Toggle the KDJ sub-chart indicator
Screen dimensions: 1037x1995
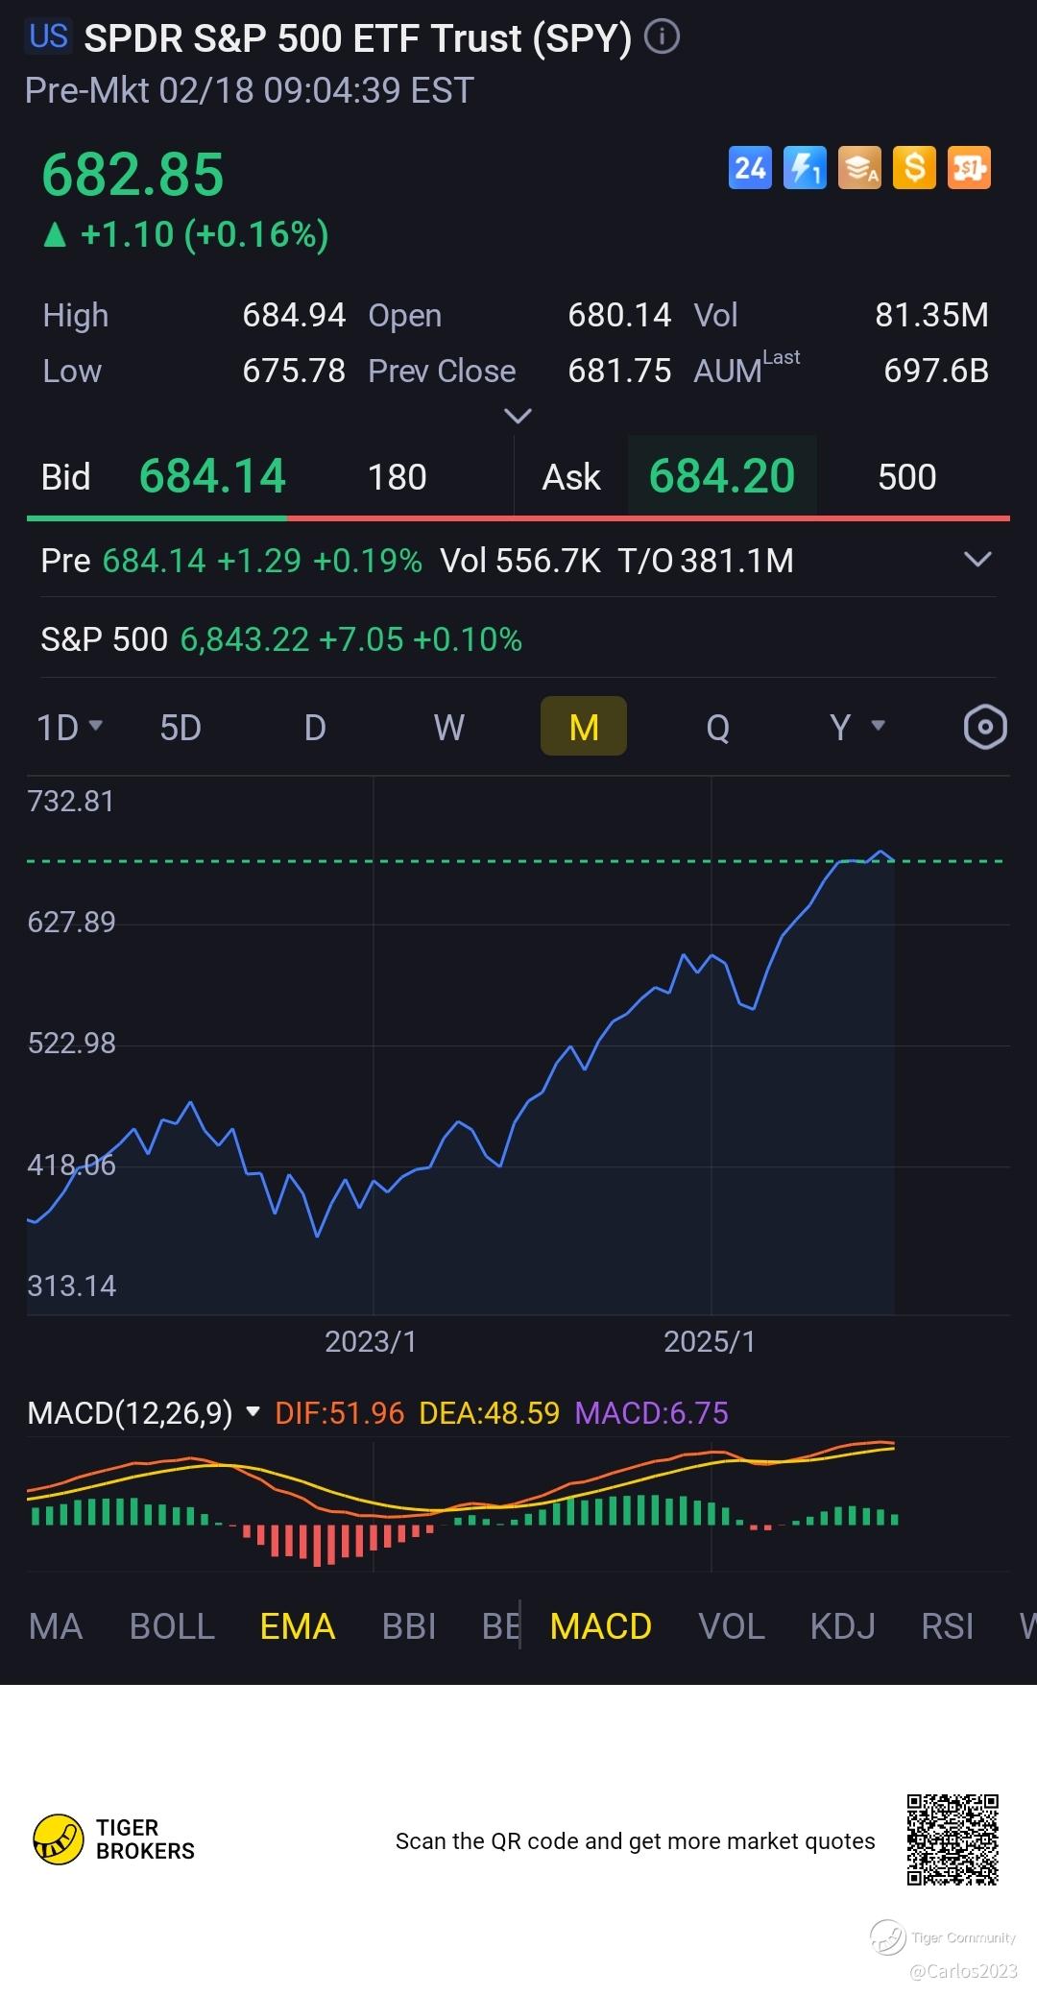pyautogui.click(x=842, y=1626)
